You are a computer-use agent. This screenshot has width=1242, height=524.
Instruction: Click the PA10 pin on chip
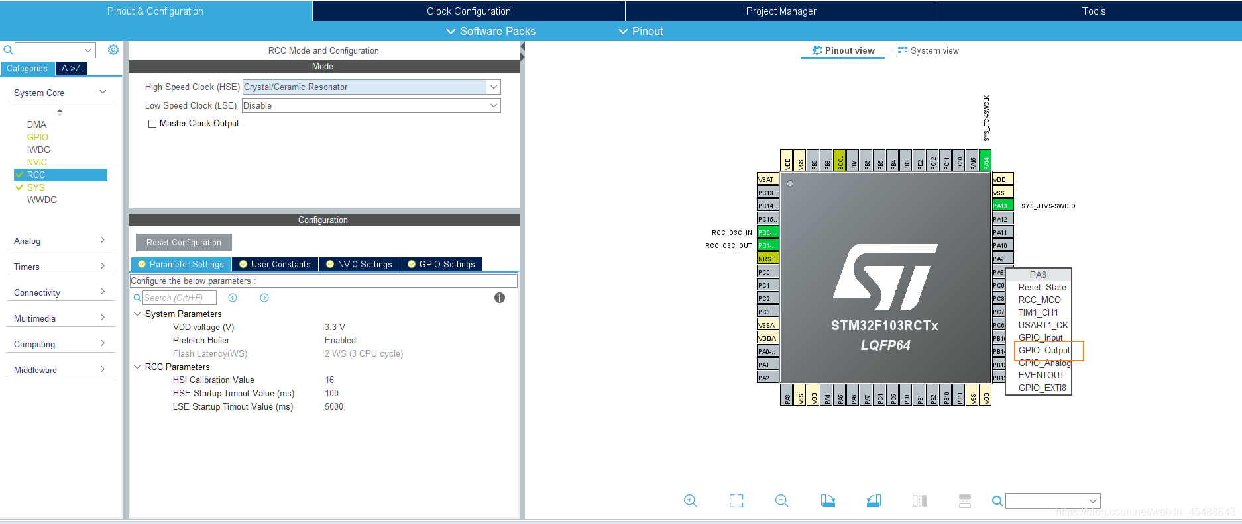click(x=1003, y=245)
